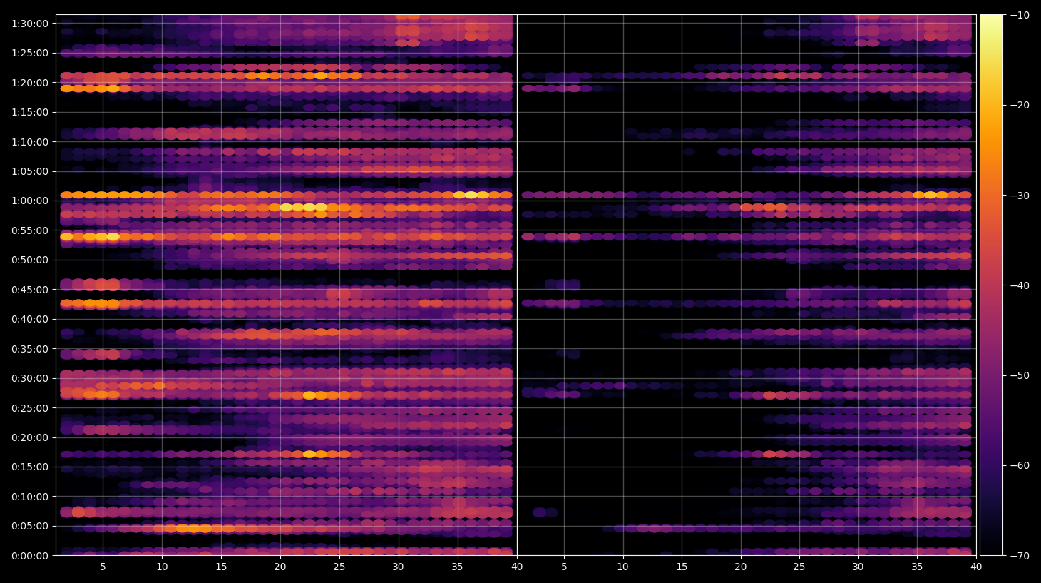Click the colorbar value −10
The width and height of the screenshot is (1041, 583).
click(x=1020, y=15)
